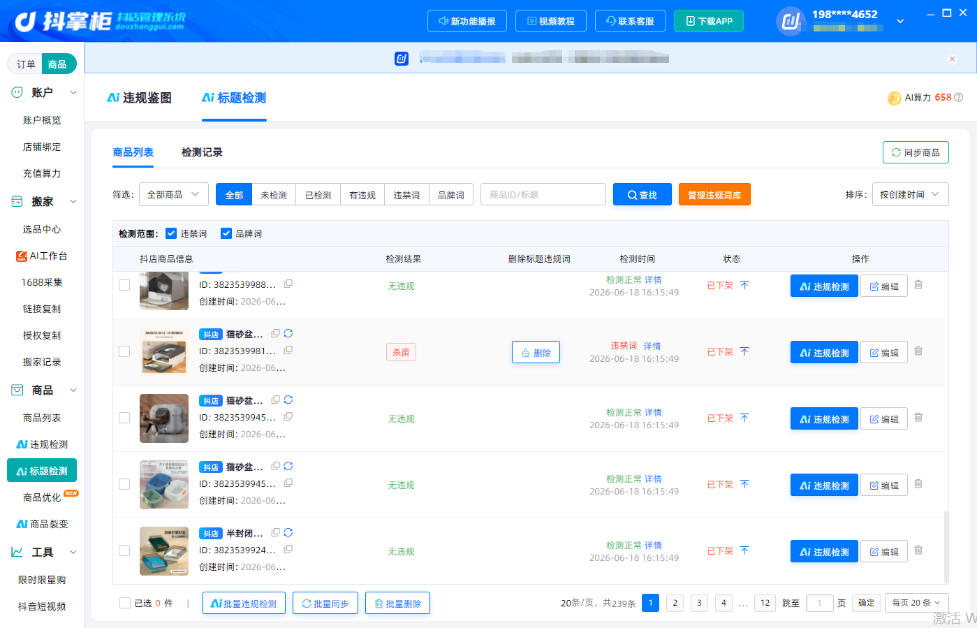
Task: Click 下载APP download button
Action: [708, 21]
